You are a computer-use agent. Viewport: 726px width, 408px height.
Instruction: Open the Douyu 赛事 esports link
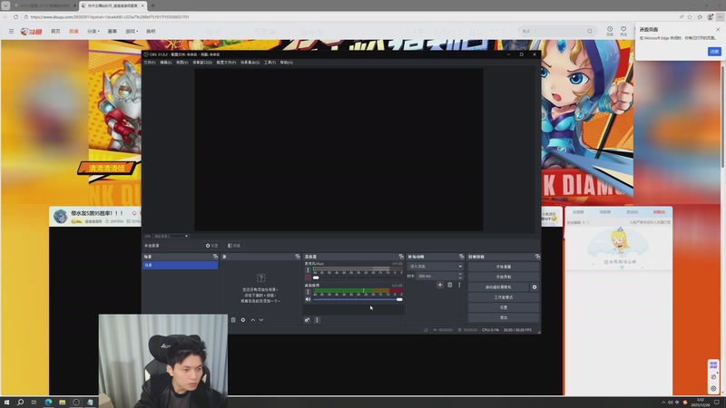point(112,32)
